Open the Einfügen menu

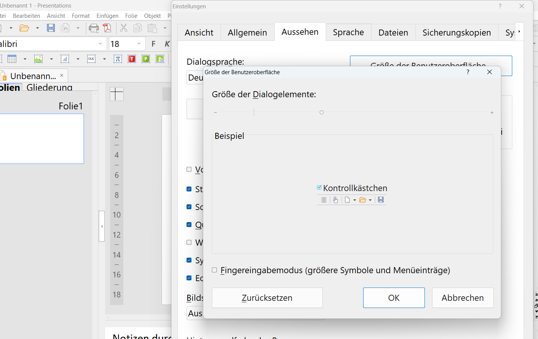(x=107, y=16)
